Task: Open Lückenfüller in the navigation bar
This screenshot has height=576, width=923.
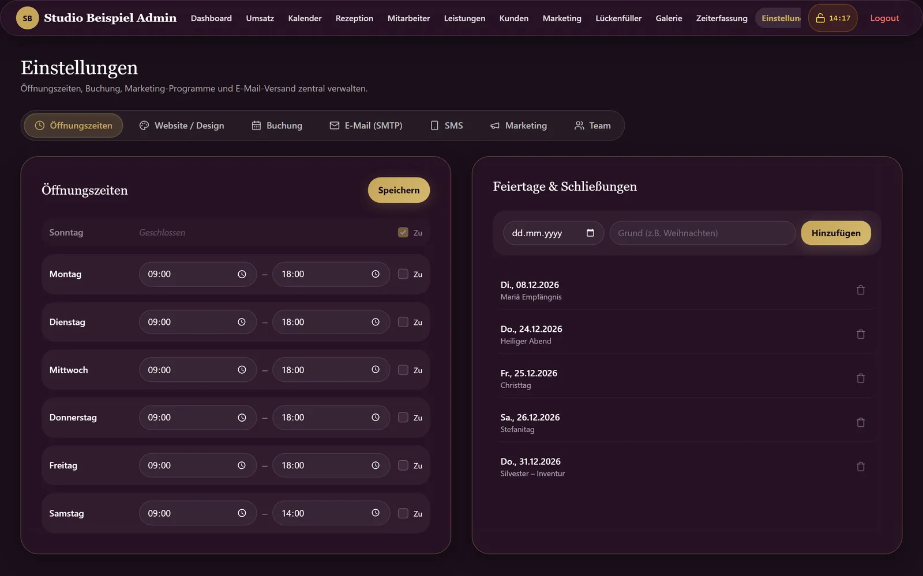Action: pyautogui.click(x=618, y=18)
